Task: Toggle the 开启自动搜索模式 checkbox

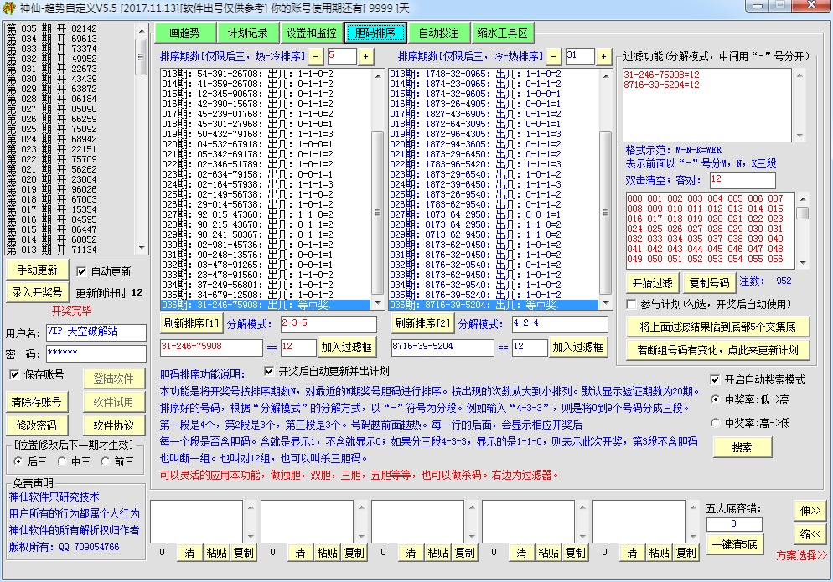Action: 713,377
